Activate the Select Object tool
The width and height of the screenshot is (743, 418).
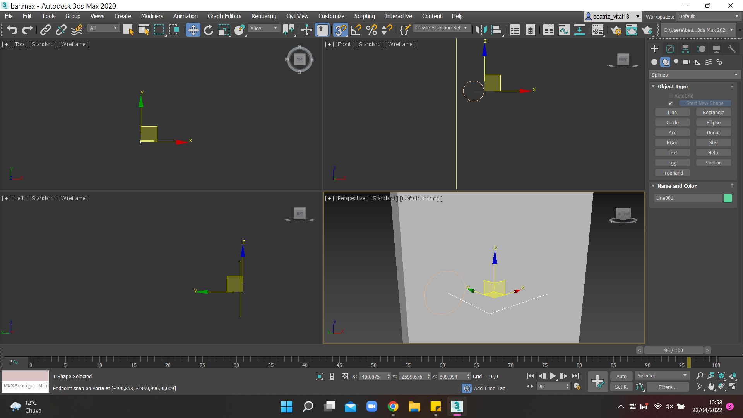[128, 30]
